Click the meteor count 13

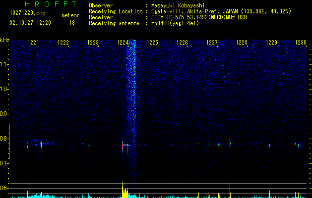point(72,23)
